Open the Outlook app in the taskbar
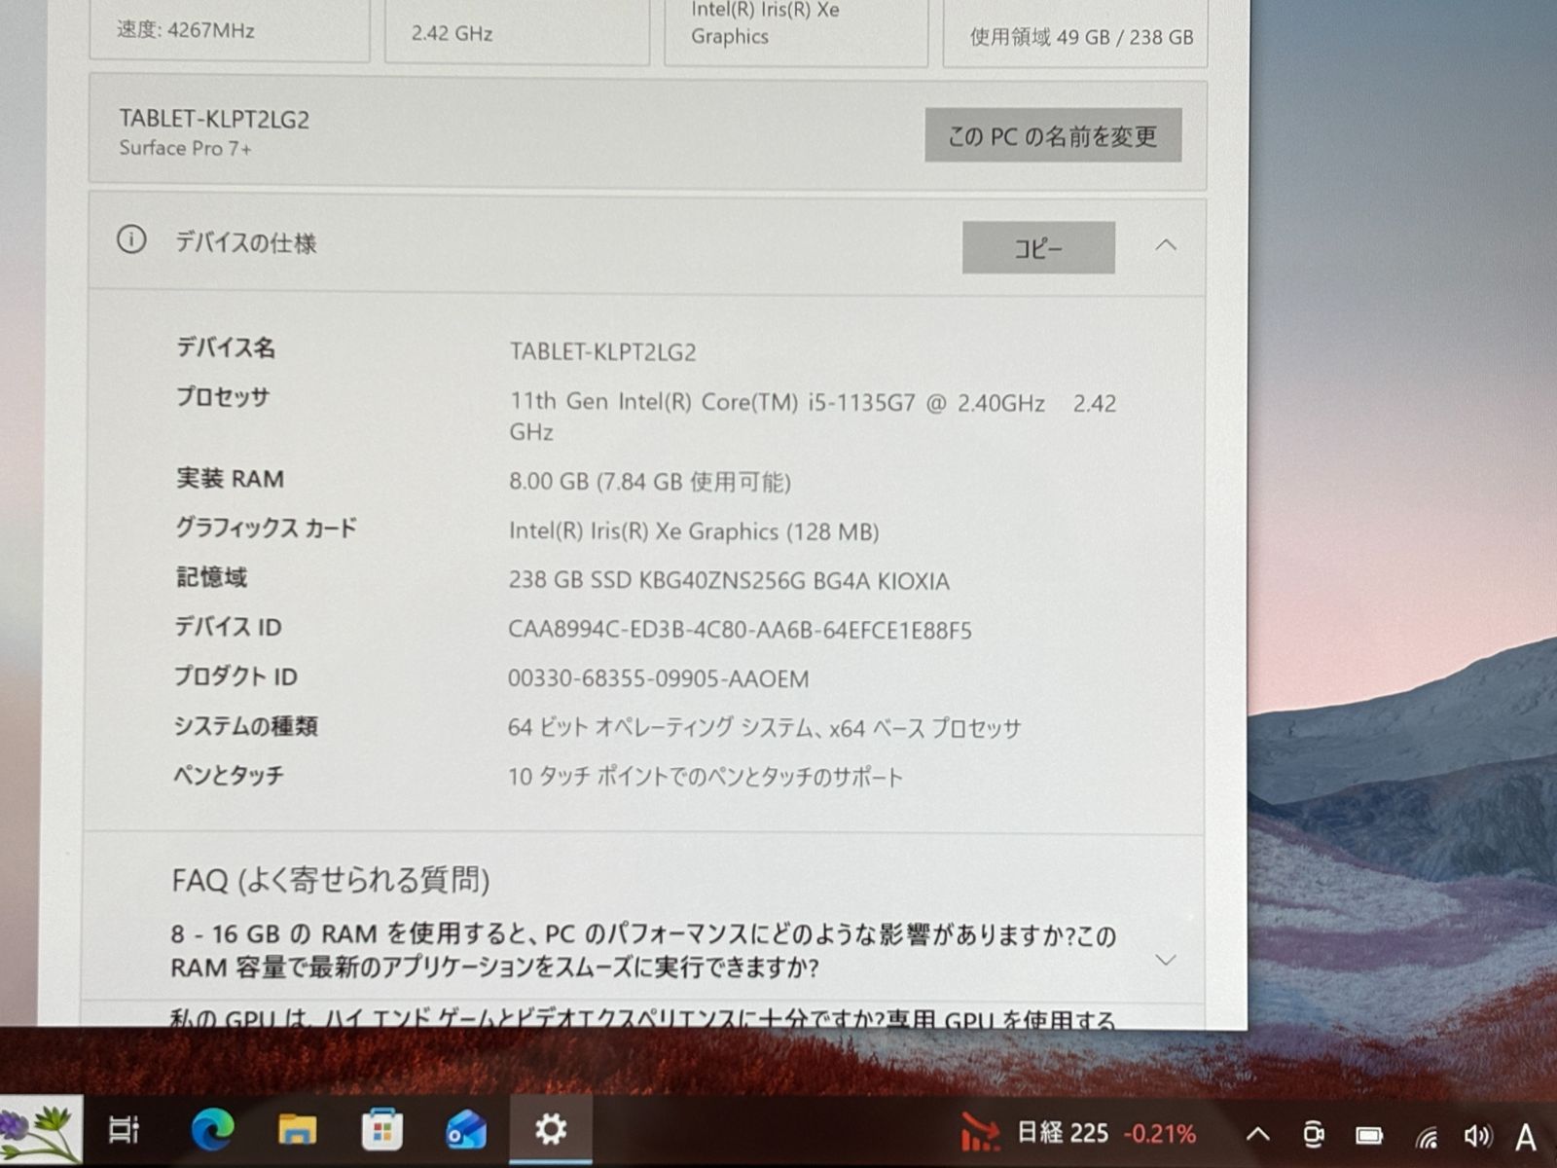This screenshot has height=1168, width=1557. coord(466,1129)
